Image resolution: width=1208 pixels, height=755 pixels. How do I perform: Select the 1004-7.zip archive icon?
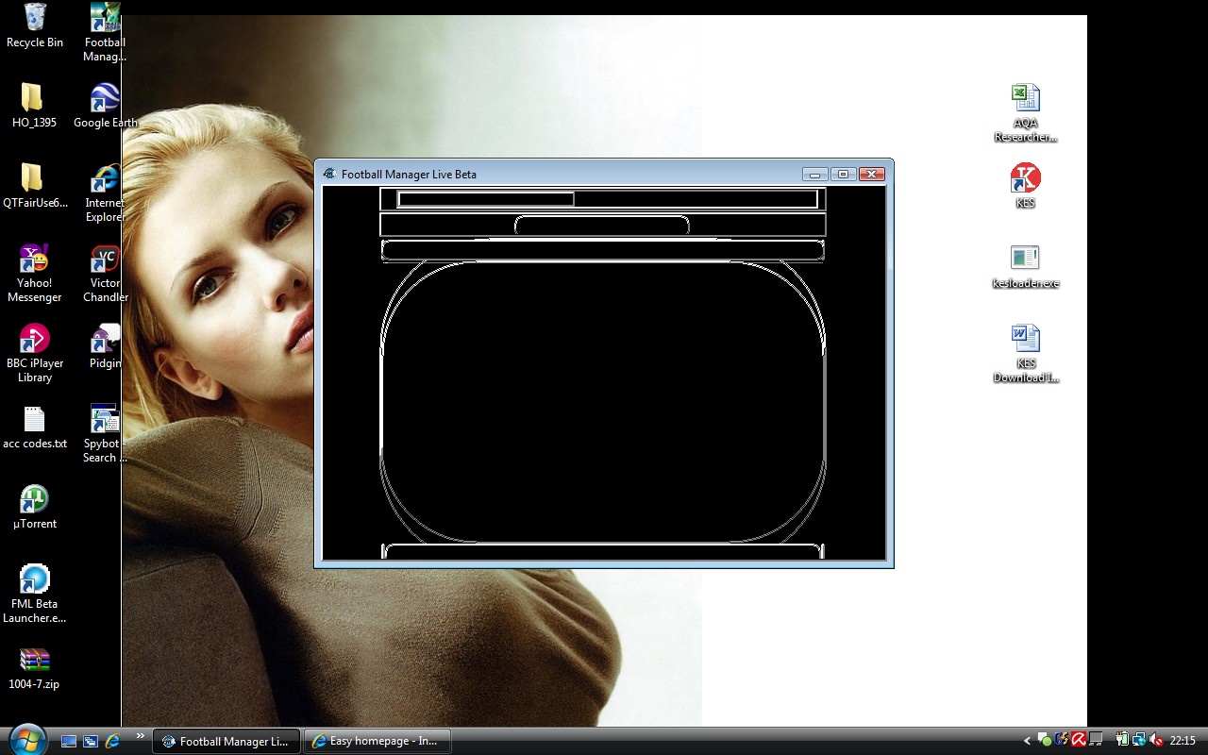tap(34, 666)
